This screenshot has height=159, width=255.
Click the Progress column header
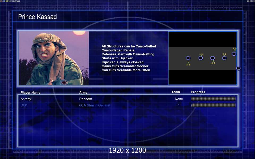198,92
